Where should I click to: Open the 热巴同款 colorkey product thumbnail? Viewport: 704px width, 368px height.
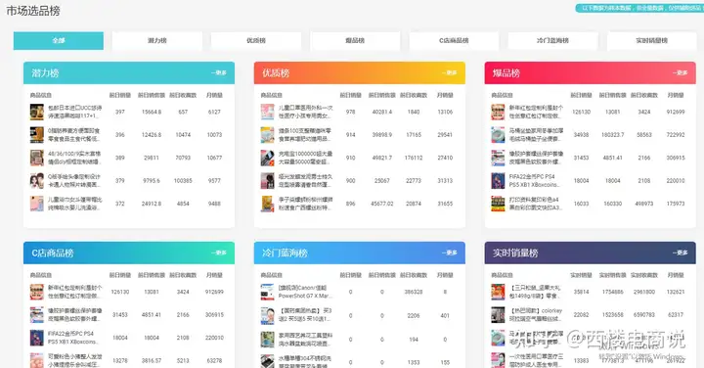498,315
